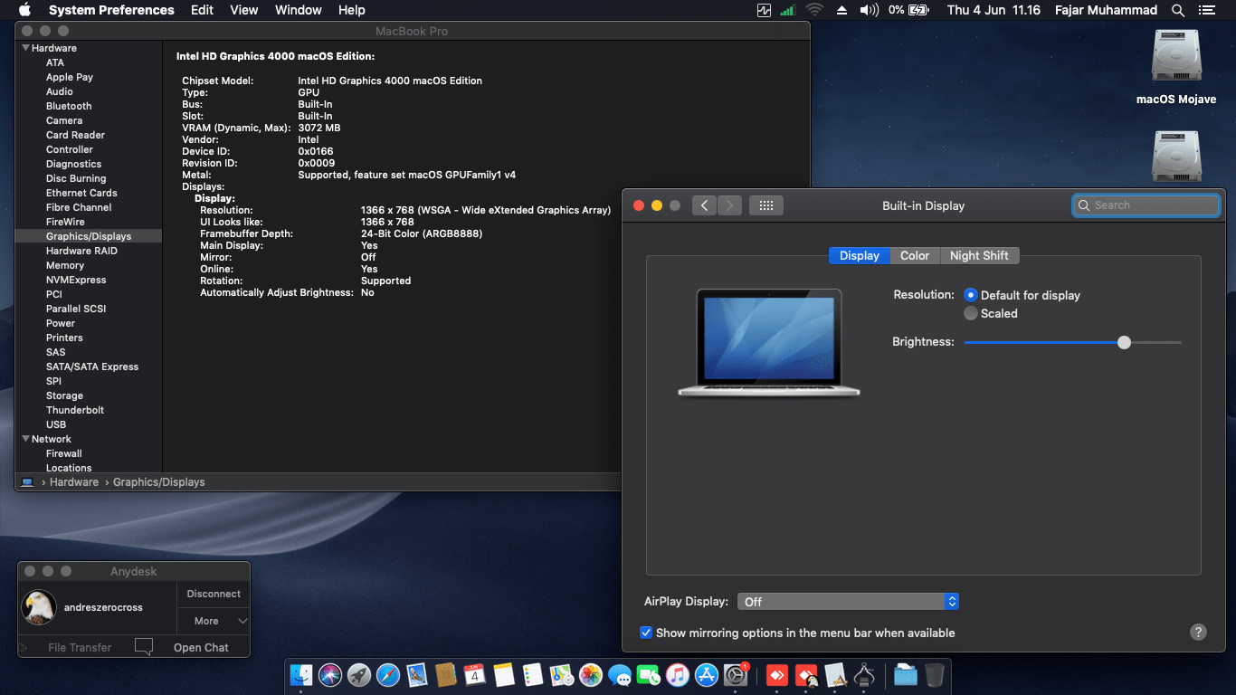This screenshot has height=695, width=1236.
Task: Select Default for display radio button
Action: [971, 295]
